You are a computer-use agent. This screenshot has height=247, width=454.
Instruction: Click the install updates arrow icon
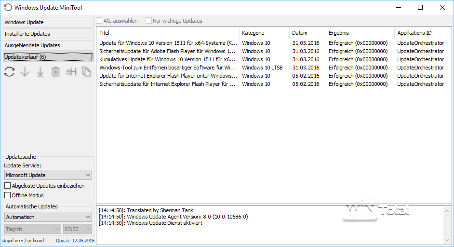(40, 72)
